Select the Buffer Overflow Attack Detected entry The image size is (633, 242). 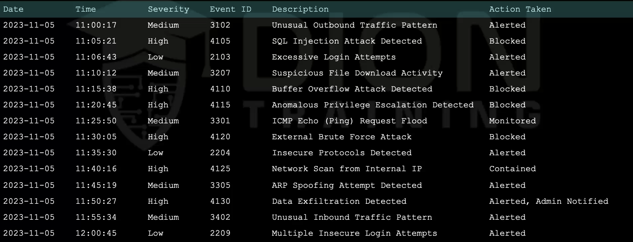click(x=352, y=89)
